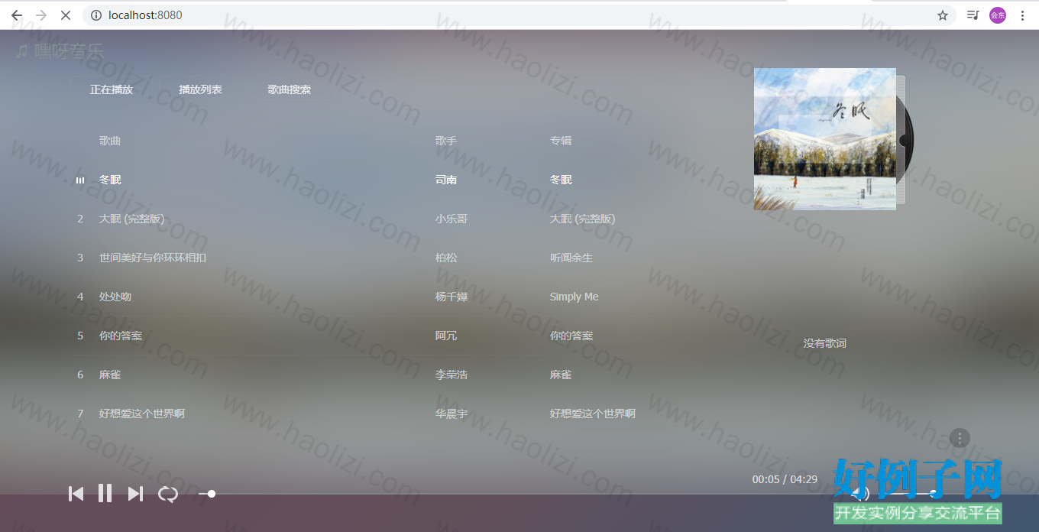
Task: Click artist 李荣浩
Action: click(x=452, y=375)
